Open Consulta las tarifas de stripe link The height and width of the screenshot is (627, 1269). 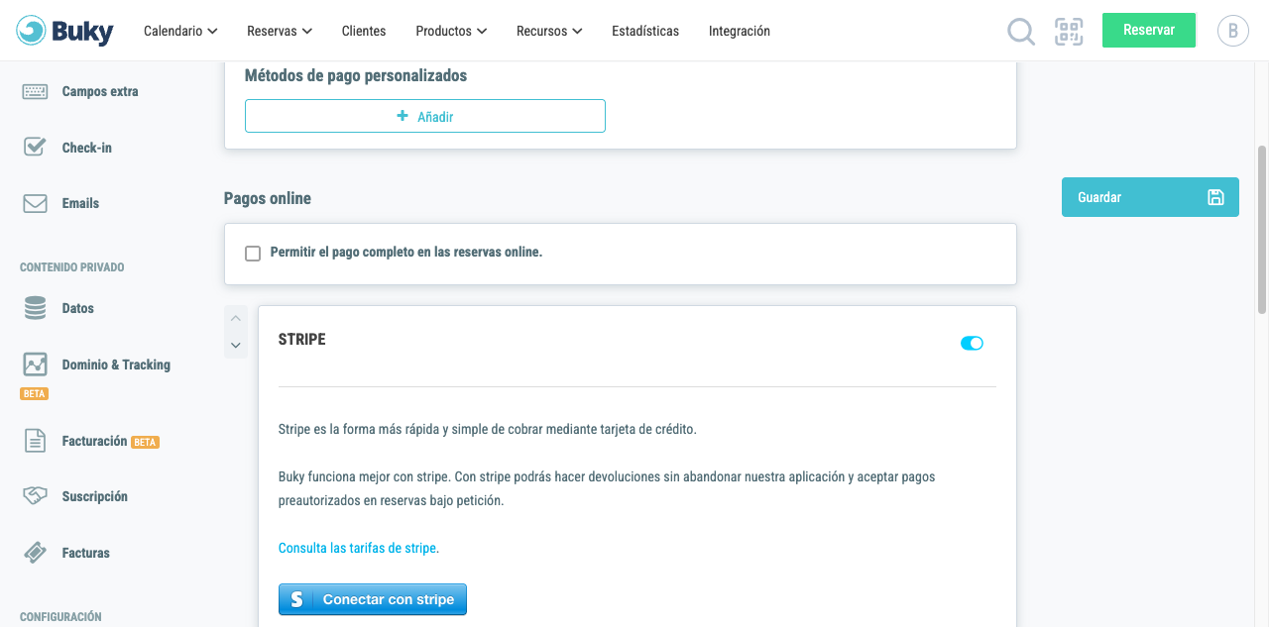(359, 548)
